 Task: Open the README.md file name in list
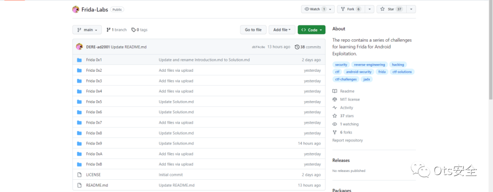pyautogui.click(x=97, y=185)
